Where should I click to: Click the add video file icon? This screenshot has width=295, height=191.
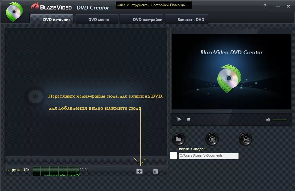click(139, 171)
